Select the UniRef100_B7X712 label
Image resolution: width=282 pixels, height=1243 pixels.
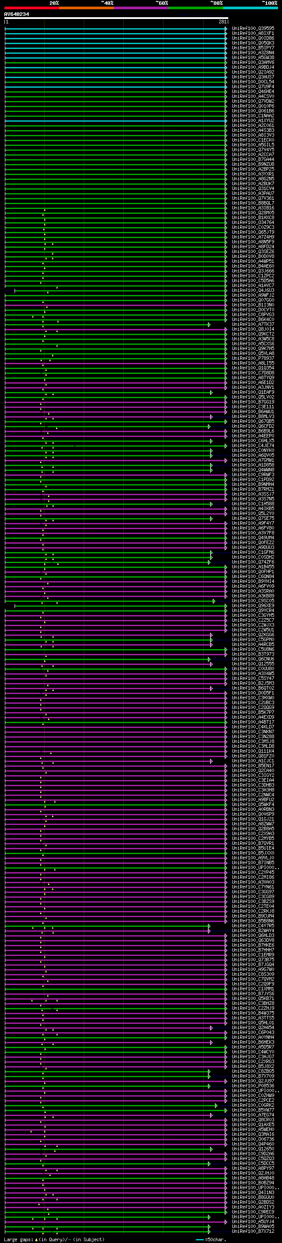point(252,1231)
